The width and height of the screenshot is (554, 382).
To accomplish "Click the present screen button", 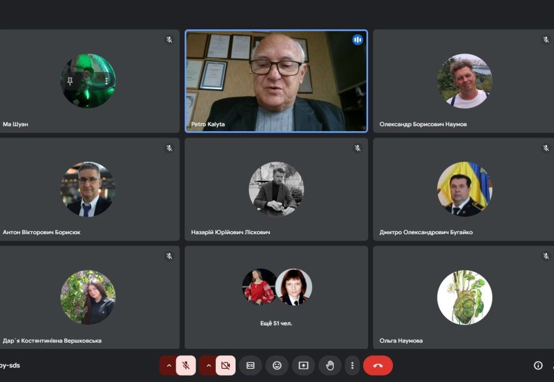I will point(304,365).
